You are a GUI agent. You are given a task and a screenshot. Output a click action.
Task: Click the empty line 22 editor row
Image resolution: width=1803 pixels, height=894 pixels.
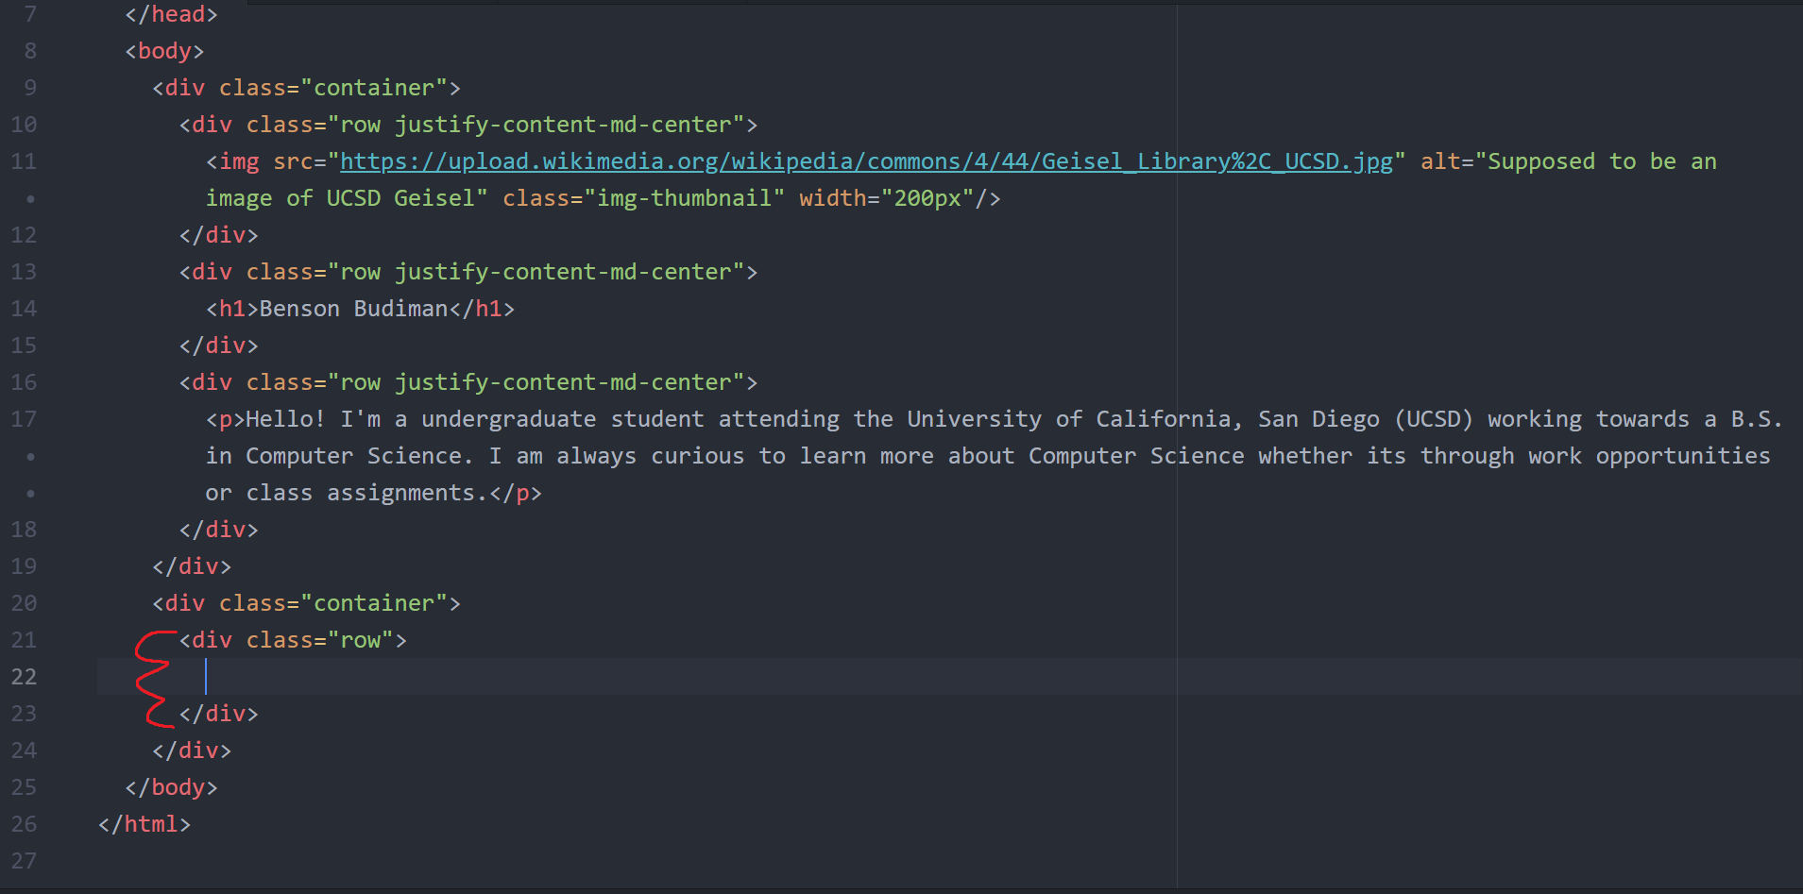point(949,677)
